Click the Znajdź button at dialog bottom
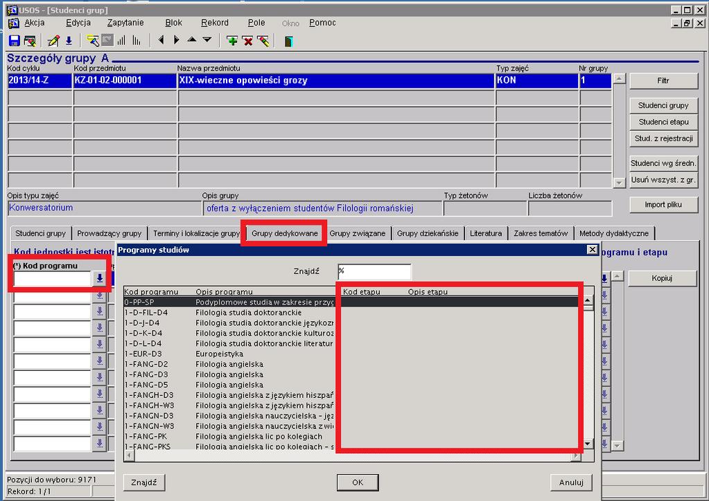 click(143, 482)
